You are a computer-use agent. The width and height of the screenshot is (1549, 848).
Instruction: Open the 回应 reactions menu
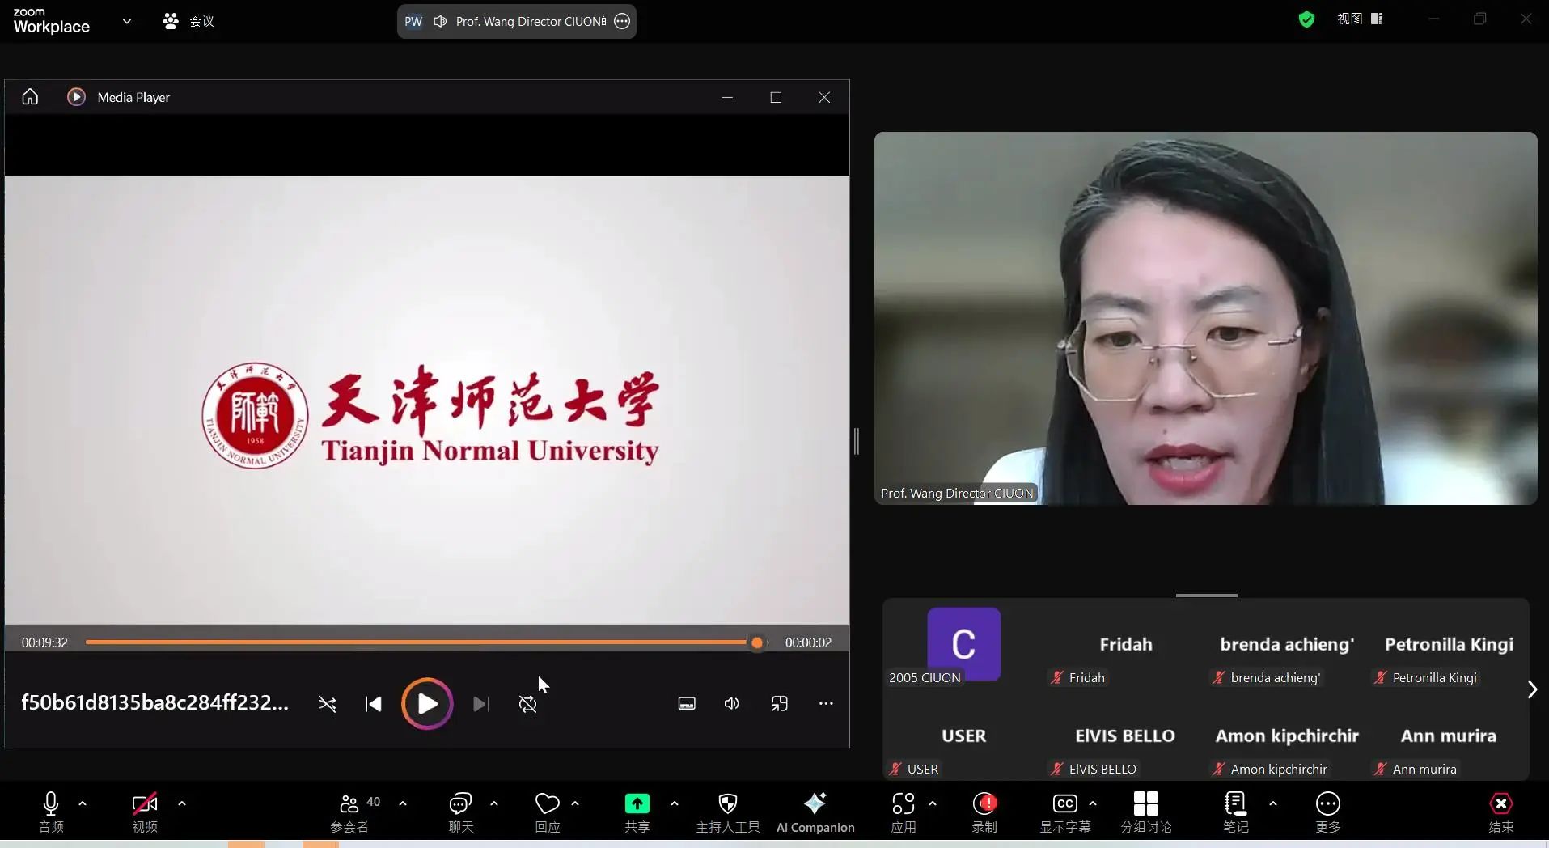point(548,812)
